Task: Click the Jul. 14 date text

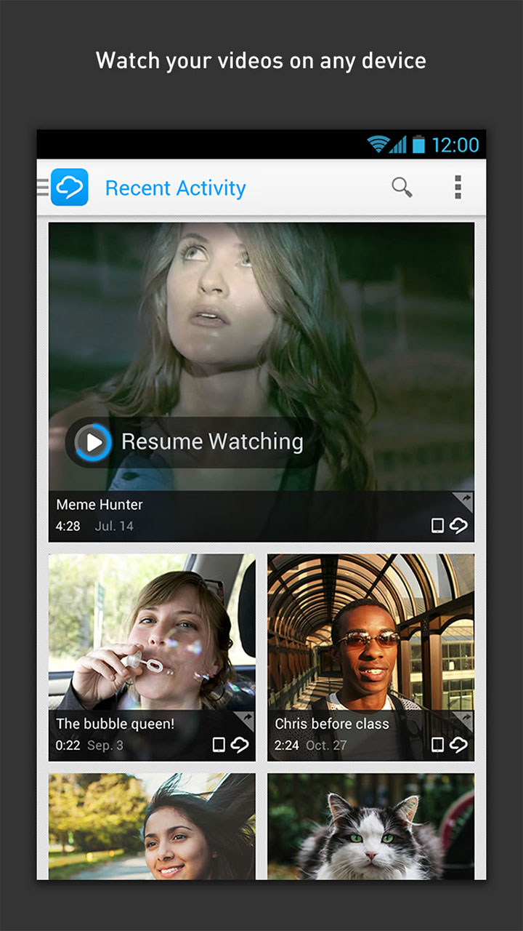Action: 114,526
